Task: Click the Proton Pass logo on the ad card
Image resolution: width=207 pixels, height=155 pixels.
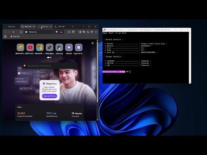Action: click(49, 84)
